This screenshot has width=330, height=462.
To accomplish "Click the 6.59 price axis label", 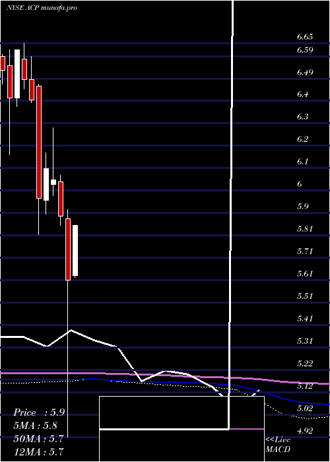I will (305, 50).
